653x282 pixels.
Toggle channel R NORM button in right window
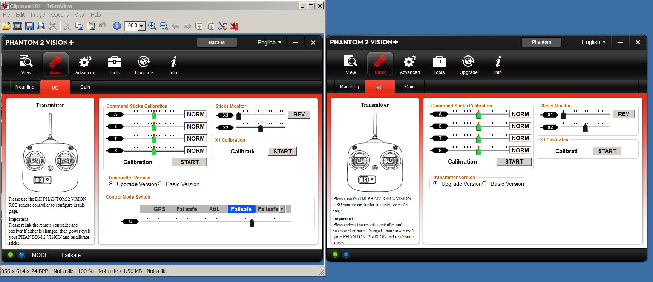point(520,150)
